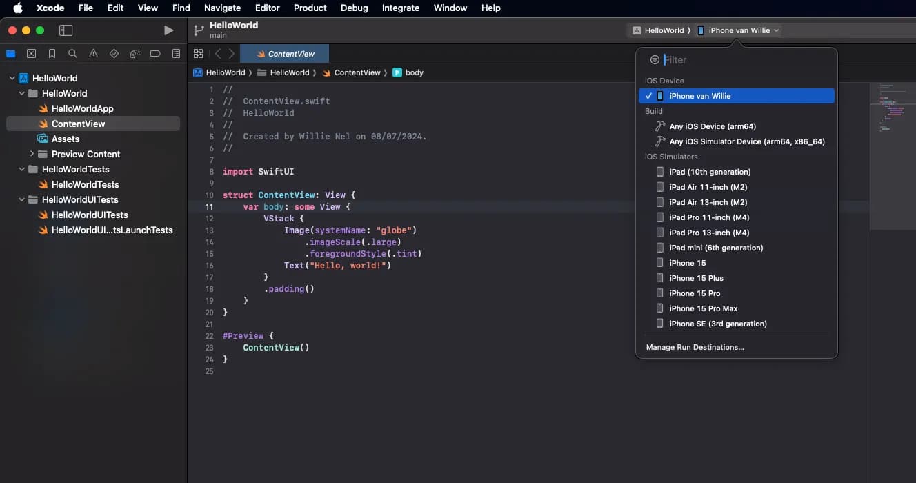Viewport: 916px width, 483px height.
Task: Toggle the navigator sidebar visibility
Action: click(x=66, y=30)
